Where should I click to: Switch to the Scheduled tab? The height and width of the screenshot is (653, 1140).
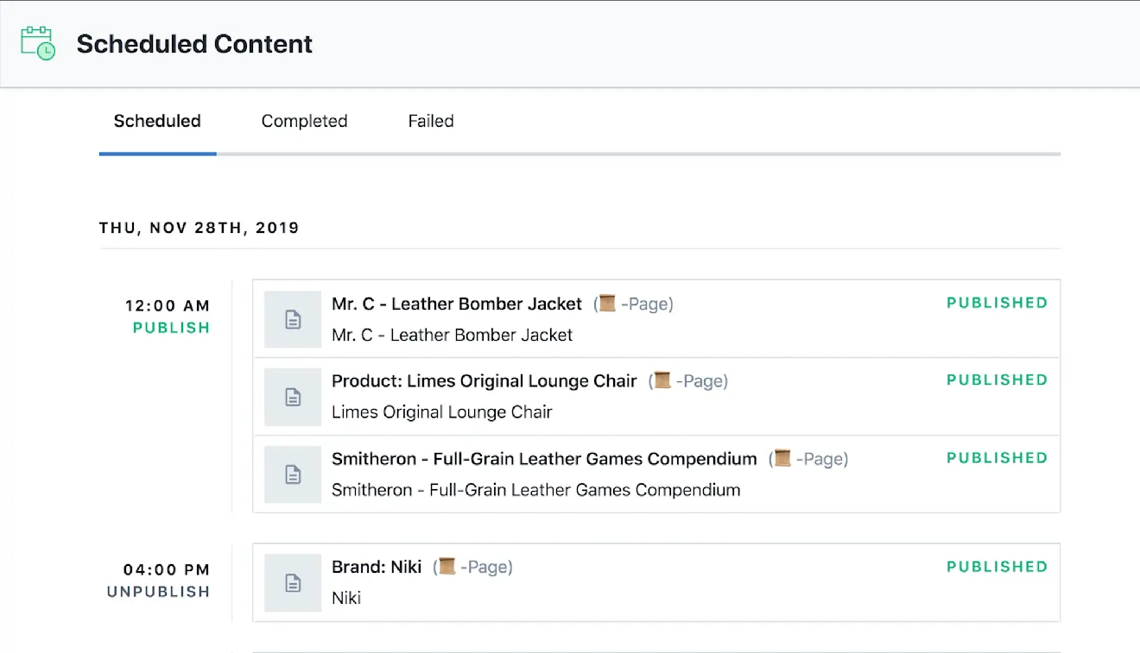[x=157, y=122]
